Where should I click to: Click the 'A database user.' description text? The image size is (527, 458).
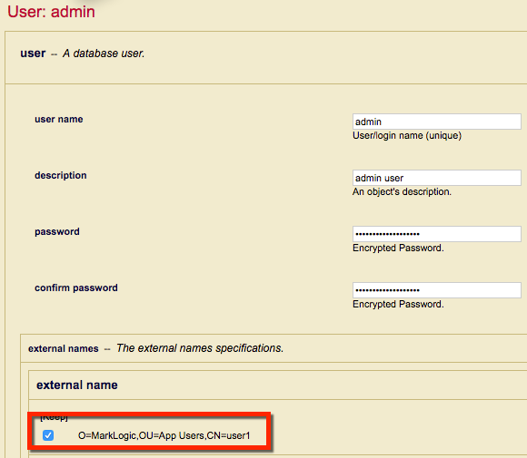pos(104,54)
